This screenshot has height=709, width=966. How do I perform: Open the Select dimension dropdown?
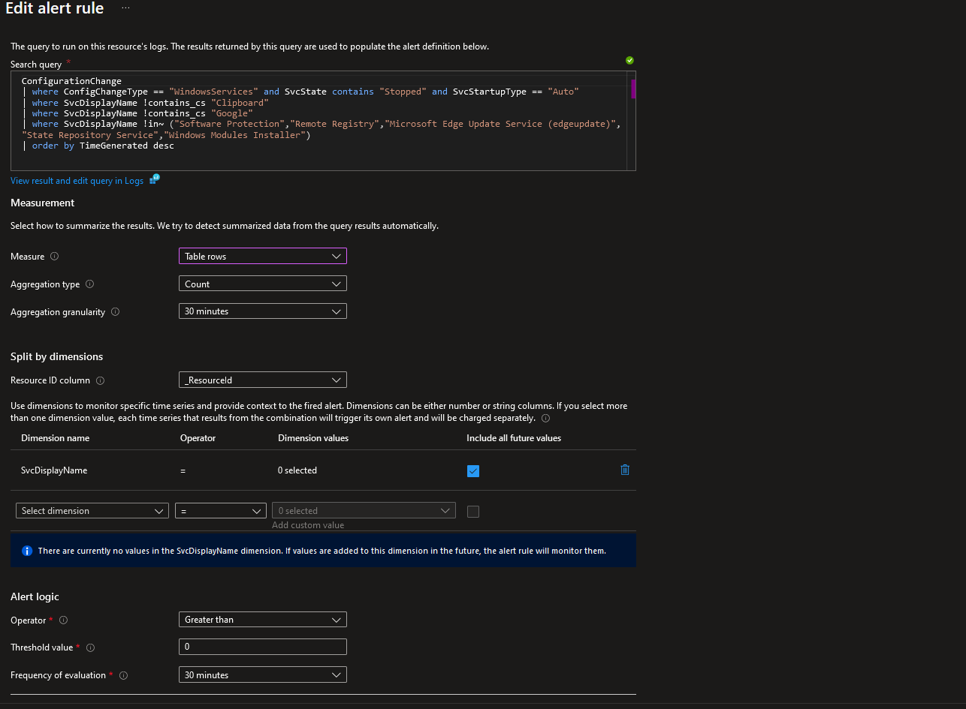click(92, 510)
